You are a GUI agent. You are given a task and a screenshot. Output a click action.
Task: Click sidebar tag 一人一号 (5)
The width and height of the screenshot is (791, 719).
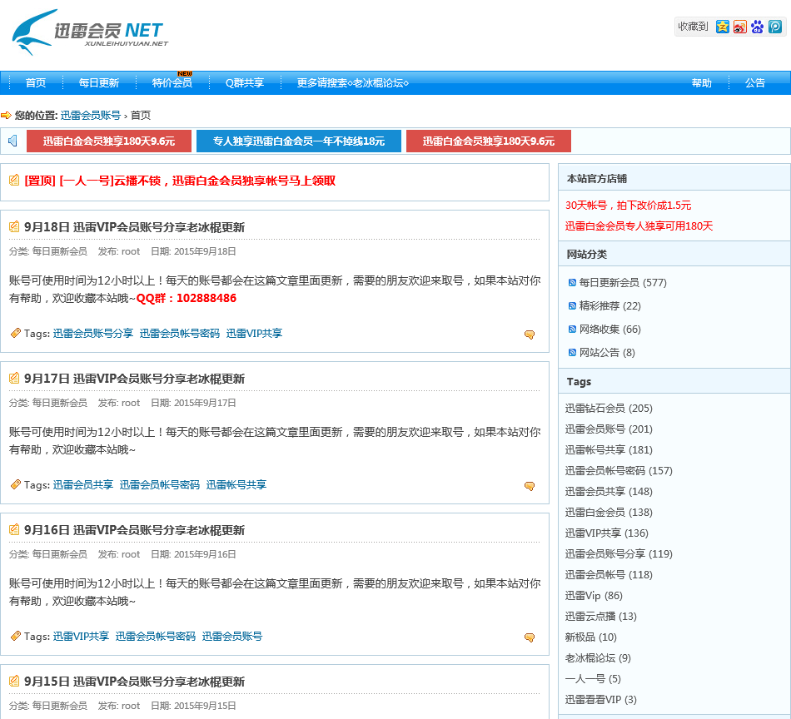(593, 679)
